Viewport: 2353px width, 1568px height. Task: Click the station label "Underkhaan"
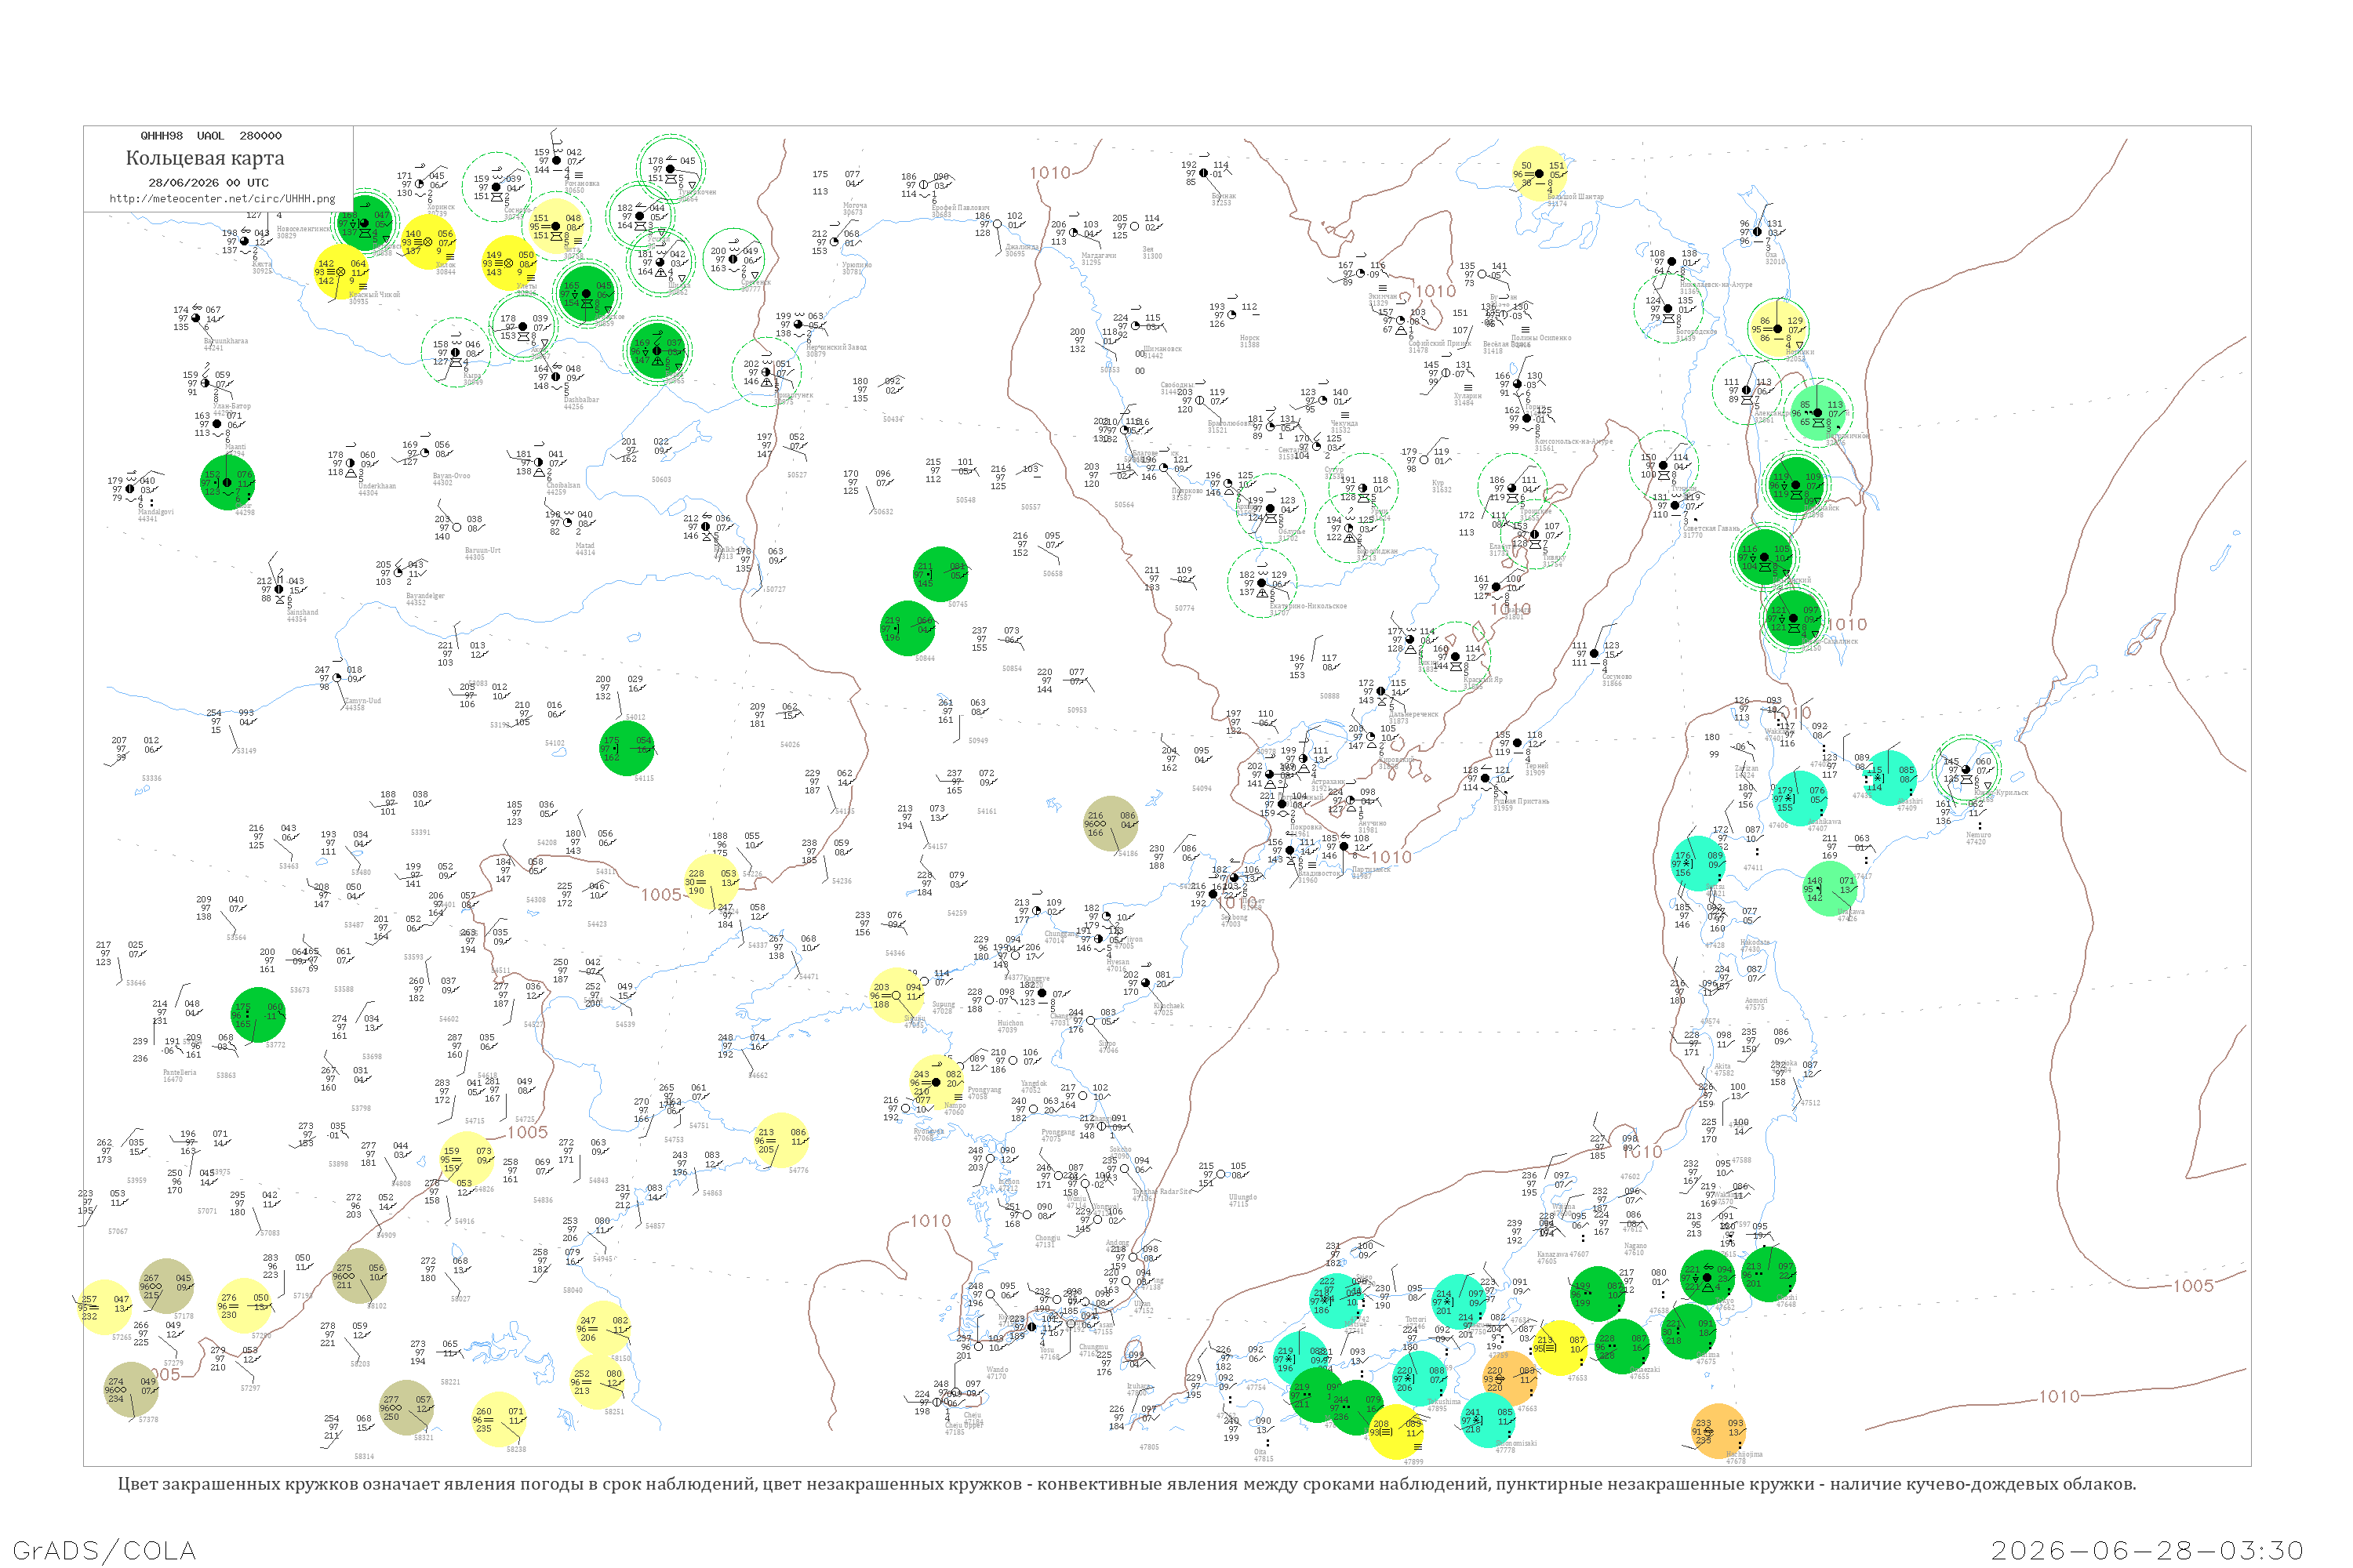[x=377, y=486]
